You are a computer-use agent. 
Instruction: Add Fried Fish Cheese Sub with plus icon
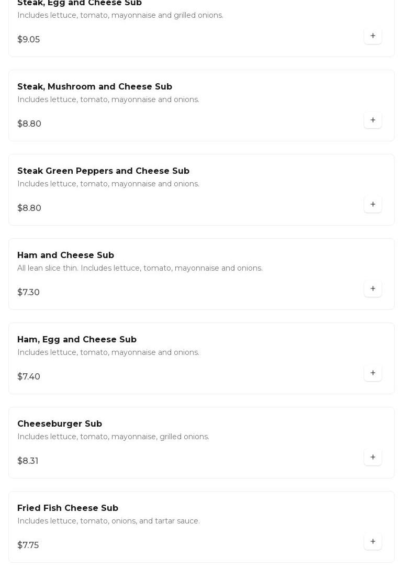(373, 541)
